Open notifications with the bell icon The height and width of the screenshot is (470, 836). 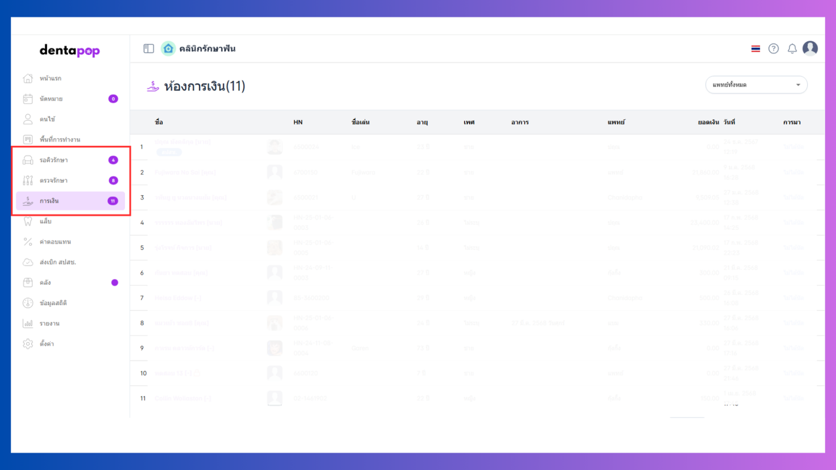click(x=792, y=48)
